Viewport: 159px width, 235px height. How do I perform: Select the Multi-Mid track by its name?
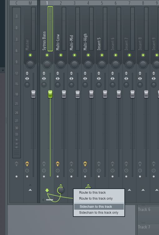coord(71,43)
